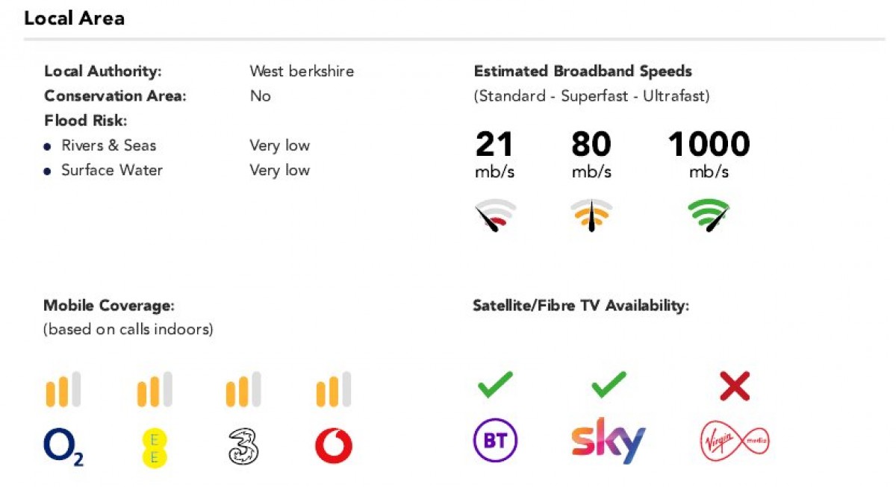Select the Three mobile logo
The height and width of the screenshot is (487, 896).
click(243, 447)
